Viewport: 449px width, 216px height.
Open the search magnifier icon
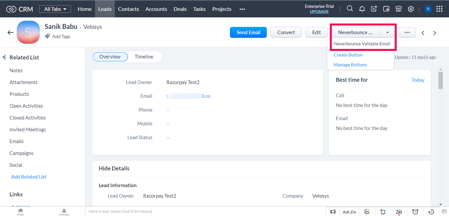click(x=350, y=9)
